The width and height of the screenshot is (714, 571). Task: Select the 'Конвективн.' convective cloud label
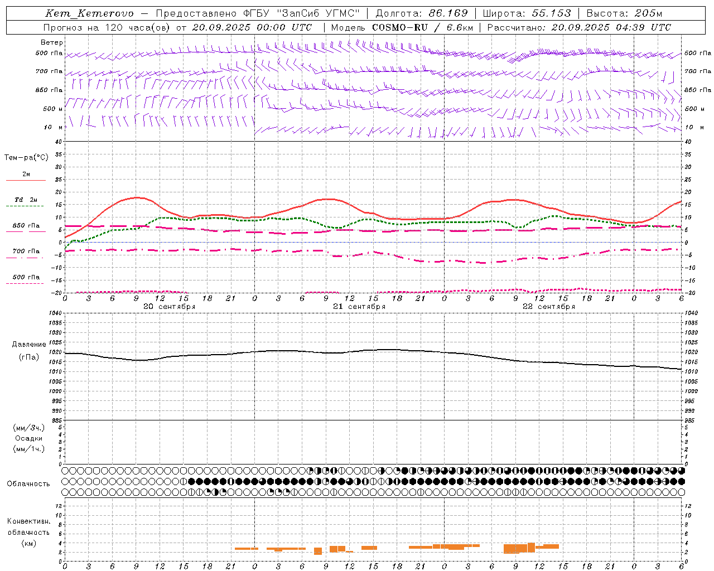point(28,521)
